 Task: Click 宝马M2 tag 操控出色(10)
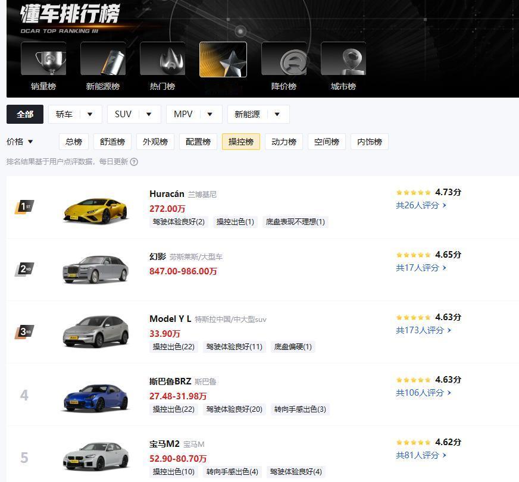(174, 472)
